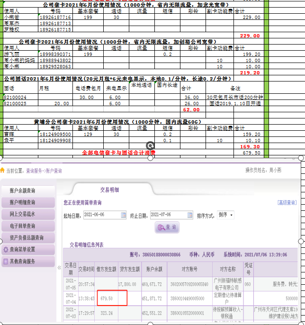This screenshot has height=325, width=305.
Task: Click the home icon beside 当前位置
Action: [3, 171]
